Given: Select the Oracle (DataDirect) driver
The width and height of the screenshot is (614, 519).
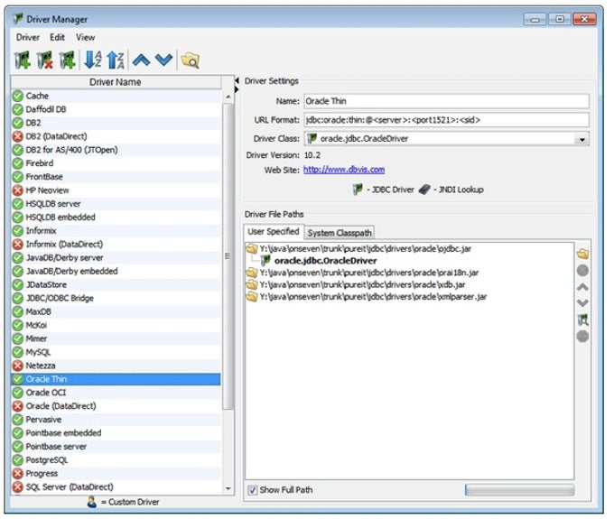Looking at the screenshot, I should (x=116, y=406).
